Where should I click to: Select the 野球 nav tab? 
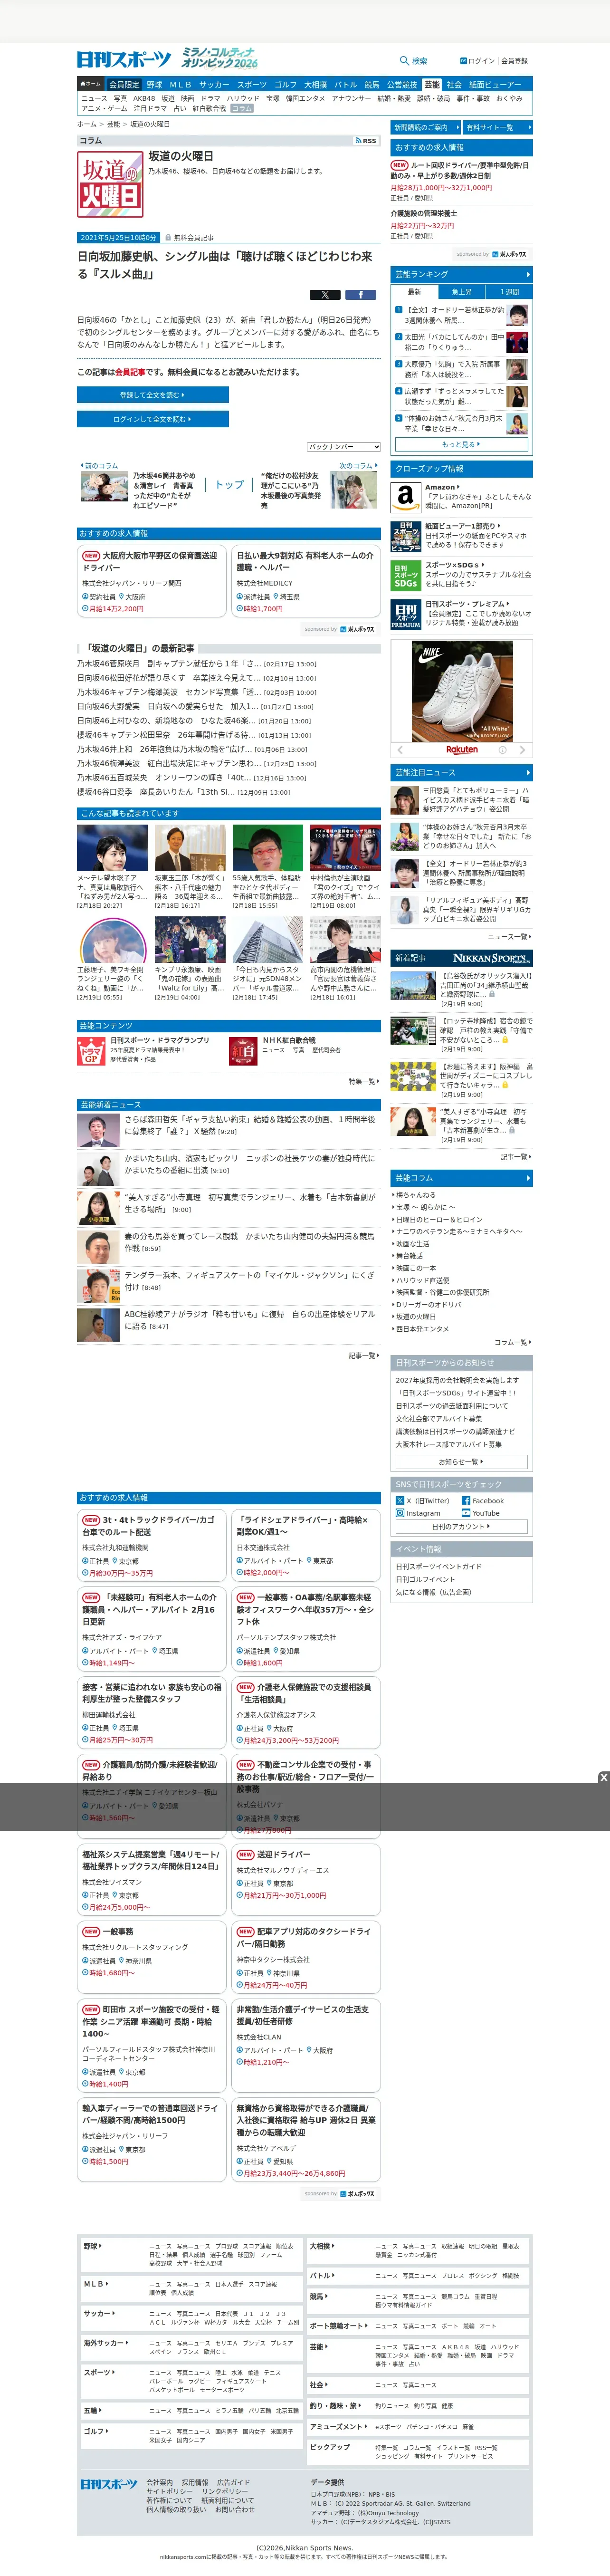[154, 84]
